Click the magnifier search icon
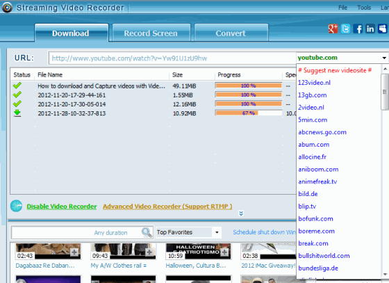The height and width of the screenshot is (283, 389). click(x=147, y=232)
